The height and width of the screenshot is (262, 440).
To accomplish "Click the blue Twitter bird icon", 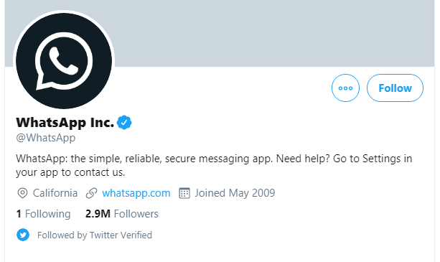I will 23,235.
